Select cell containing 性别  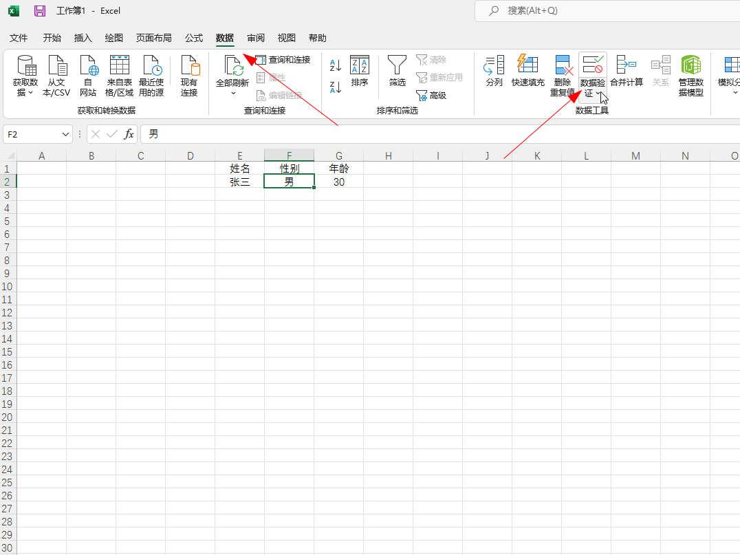pyautogui.click(x=290, y=168)
